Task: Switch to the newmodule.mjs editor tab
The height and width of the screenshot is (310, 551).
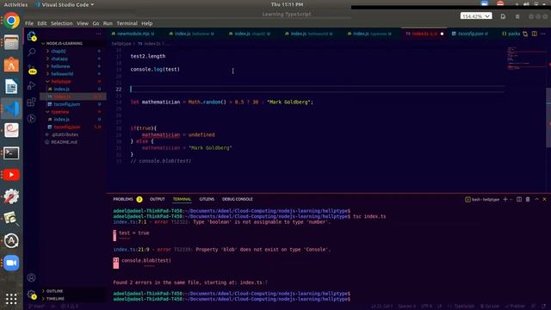Action: tap(133, 34)
